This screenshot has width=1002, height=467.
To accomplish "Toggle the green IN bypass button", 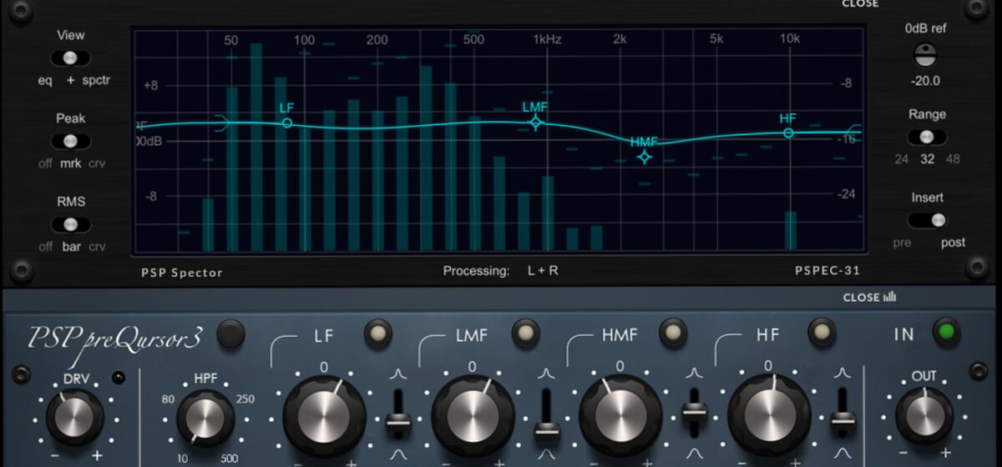I will pyautogui.click(x=946, y=332).
